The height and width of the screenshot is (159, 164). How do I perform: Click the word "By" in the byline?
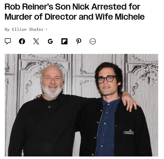click(7, 29)
